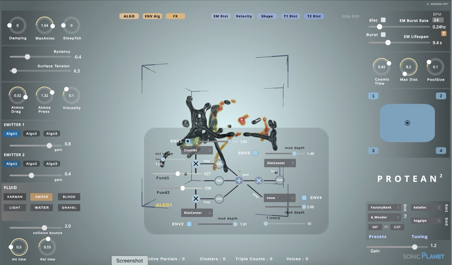
Task: Click the Att time knob
Action: point(19,247)
